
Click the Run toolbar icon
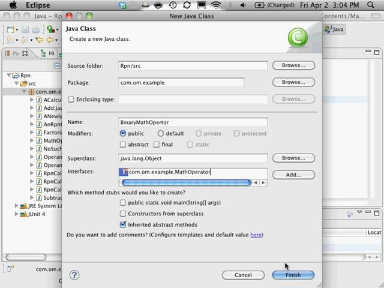[x=50, y=29]
